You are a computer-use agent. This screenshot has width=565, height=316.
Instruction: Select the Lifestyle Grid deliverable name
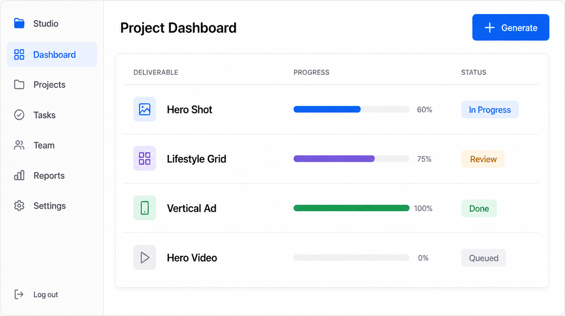point(196,159)
